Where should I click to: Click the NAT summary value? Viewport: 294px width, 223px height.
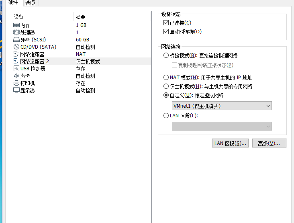coord(81,54)
